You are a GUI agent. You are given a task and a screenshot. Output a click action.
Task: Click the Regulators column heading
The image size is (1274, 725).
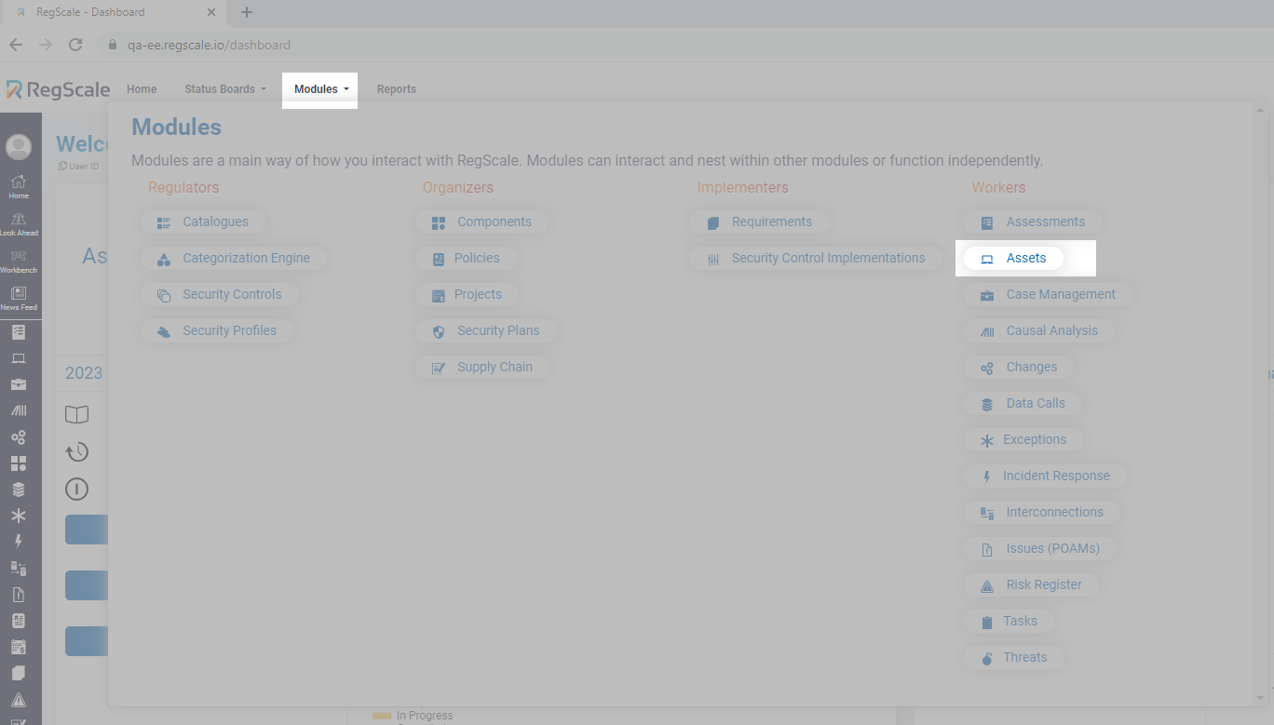[x=183, y=188]
